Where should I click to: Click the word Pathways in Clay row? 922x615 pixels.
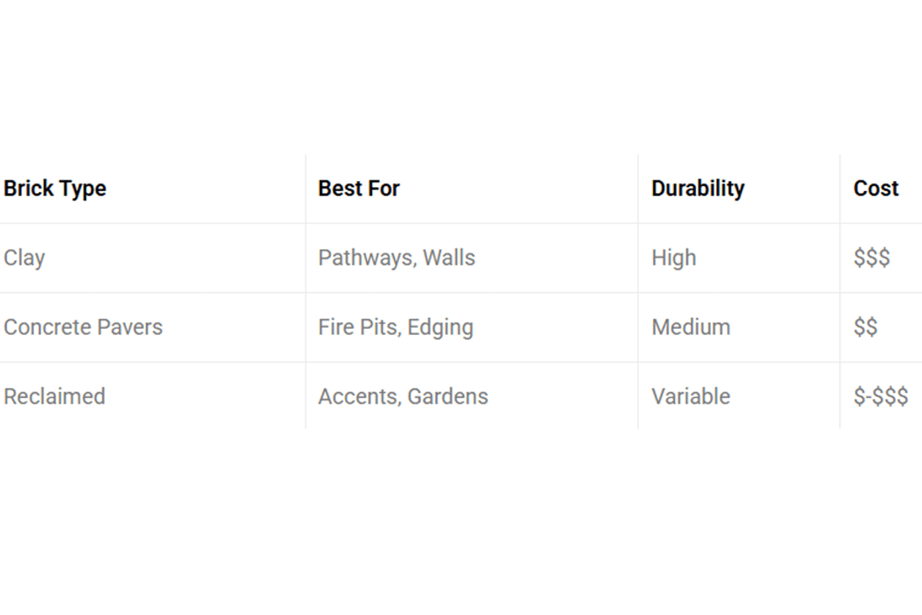pos(365,258)
